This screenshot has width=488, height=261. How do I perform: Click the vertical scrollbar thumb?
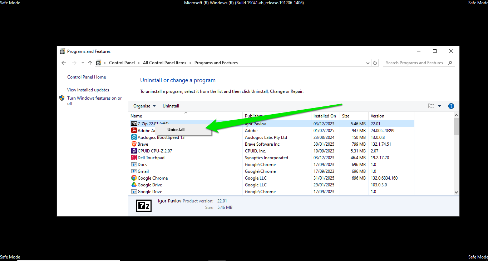pos(456,126)
